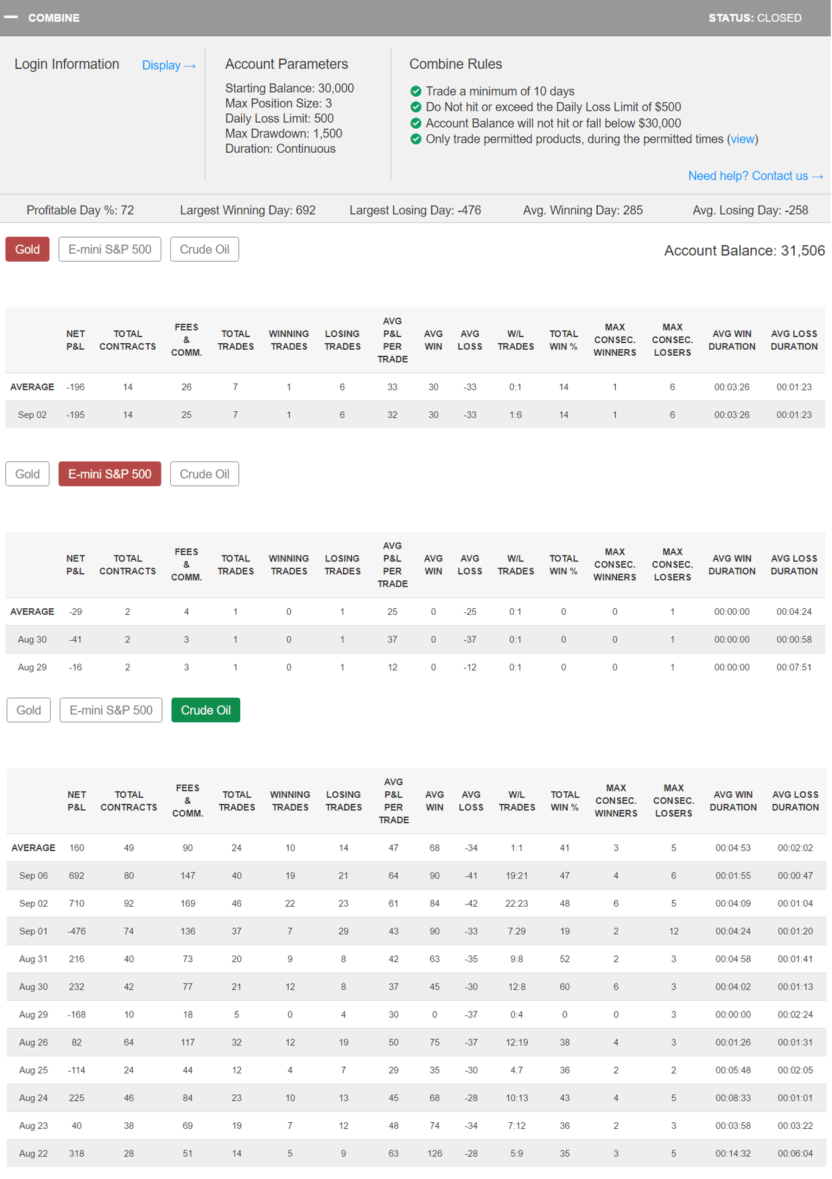Viewport: 832px width, 1179px height.
Task: Click the Largest Winning Day: 692 statistic
Action: (248, 210)
